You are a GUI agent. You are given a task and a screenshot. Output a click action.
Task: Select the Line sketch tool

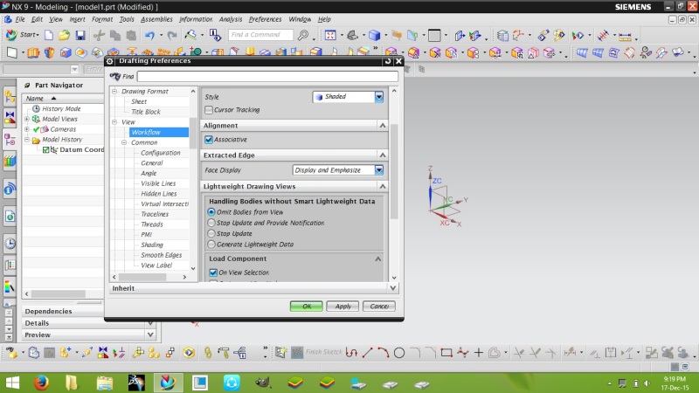tap(367, 353)
